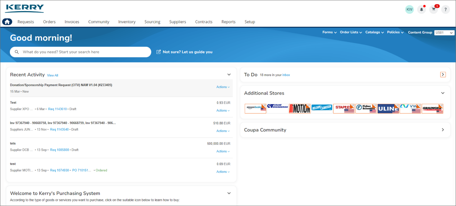456x206 pixels.
Task: Open the Staples store logo
Action: [344, 109]
